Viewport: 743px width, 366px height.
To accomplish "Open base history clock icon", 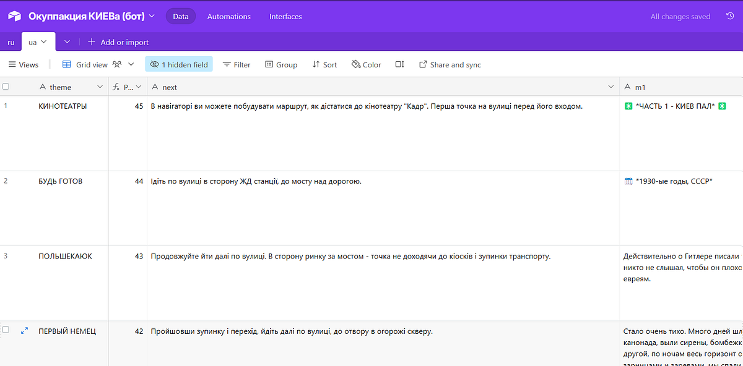I will (x=730, y=17).
